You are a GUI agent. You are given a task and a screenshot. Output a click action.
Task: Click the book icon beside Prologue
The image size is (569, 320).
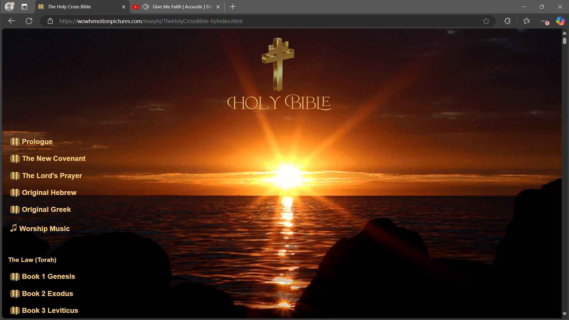15,142
